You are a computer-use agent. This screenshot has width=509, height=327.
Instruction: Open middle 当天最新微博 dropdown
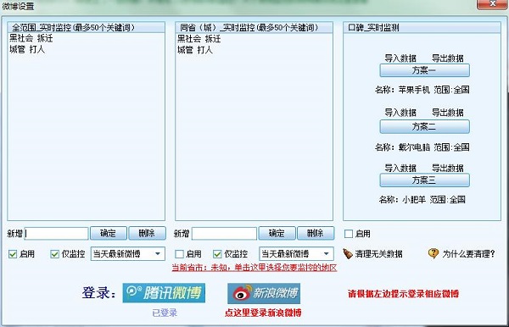click(x=296, y=254)
